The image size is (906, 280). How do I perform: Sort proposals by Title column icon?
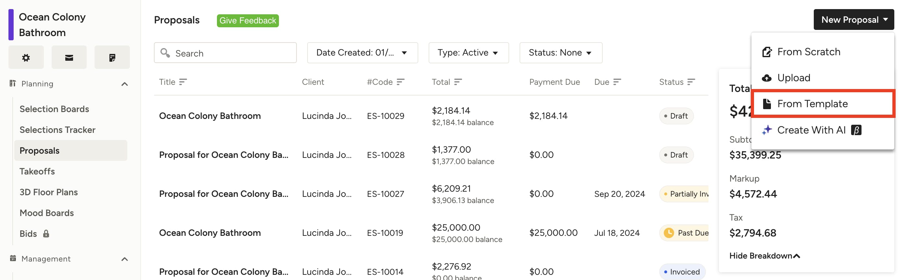coord(183,82)
